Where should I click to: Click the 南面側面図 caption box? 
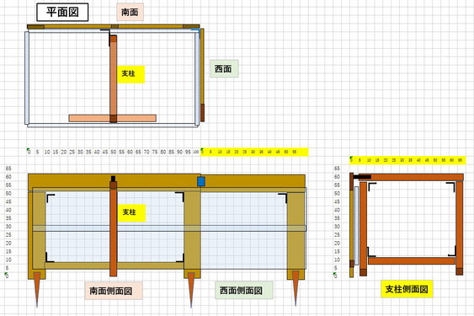[114, 291]
